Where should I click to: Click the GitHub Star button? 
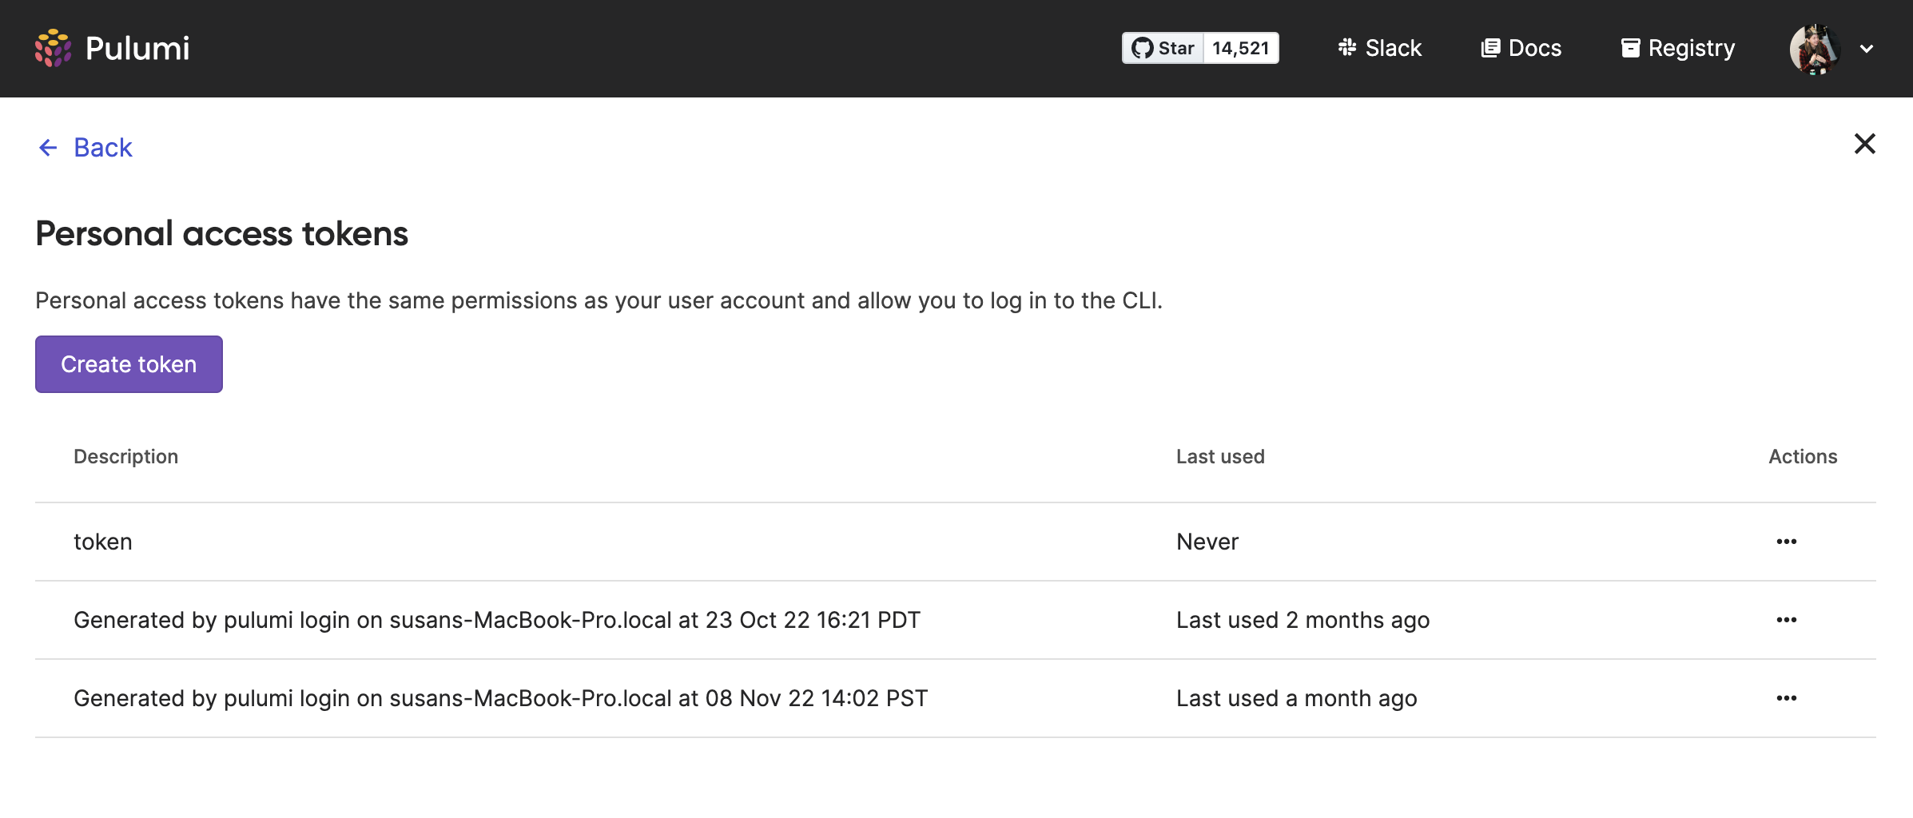(x=1163, y=48)
